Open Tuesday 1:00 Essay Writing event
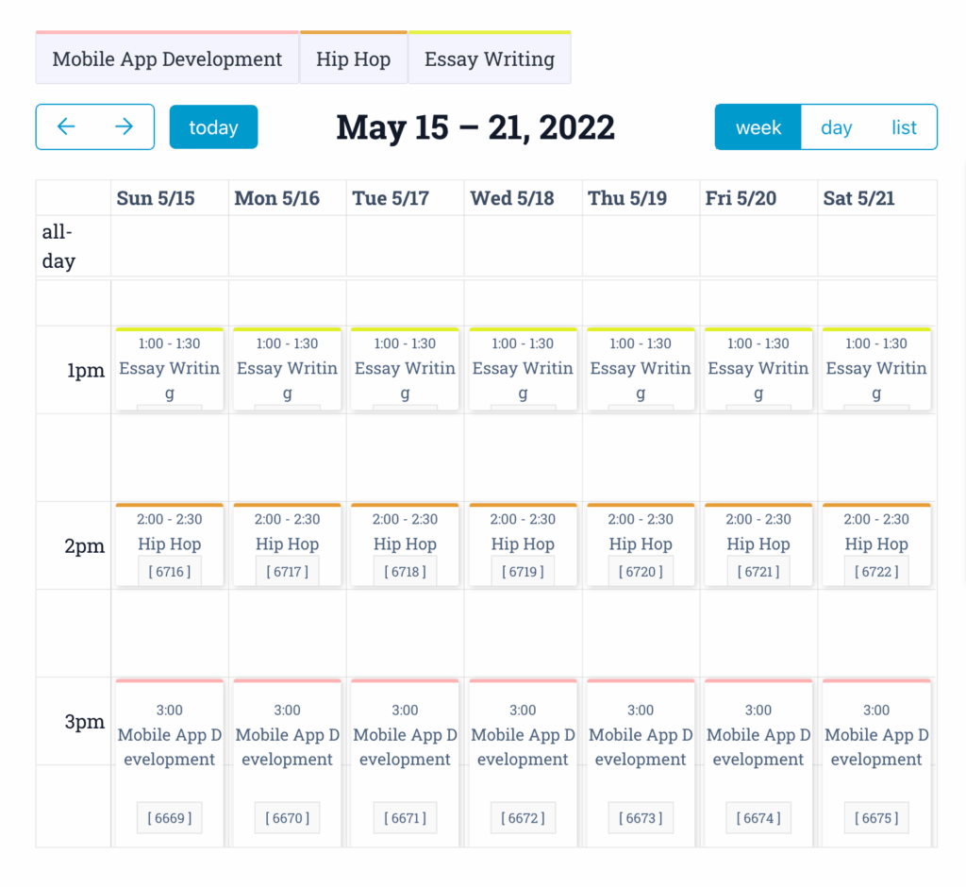Viewport: 966px width, 887px height. [x=405, y=369]
